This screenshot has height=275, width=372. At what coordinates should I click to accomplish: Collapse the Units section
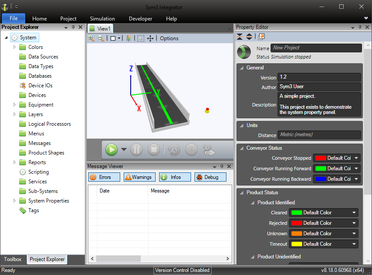[x=242, y=125]
